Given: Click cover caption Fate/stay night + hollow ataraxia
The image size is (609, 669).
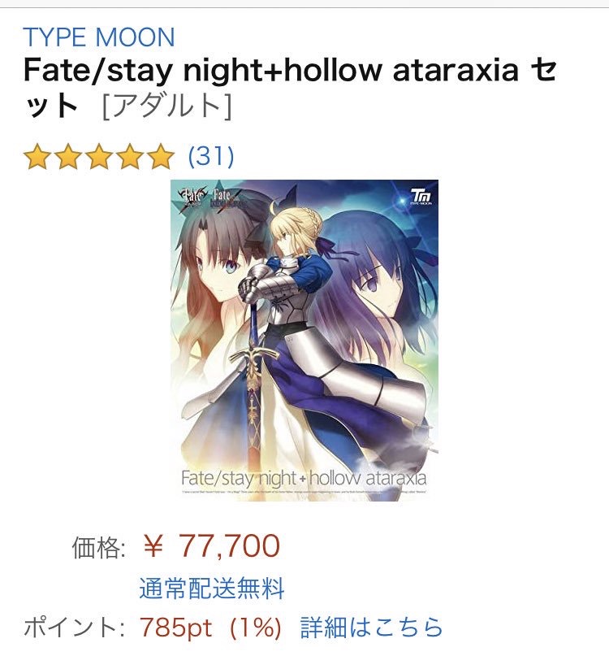Looking at the screenshot, I should (x=304, y=478).
